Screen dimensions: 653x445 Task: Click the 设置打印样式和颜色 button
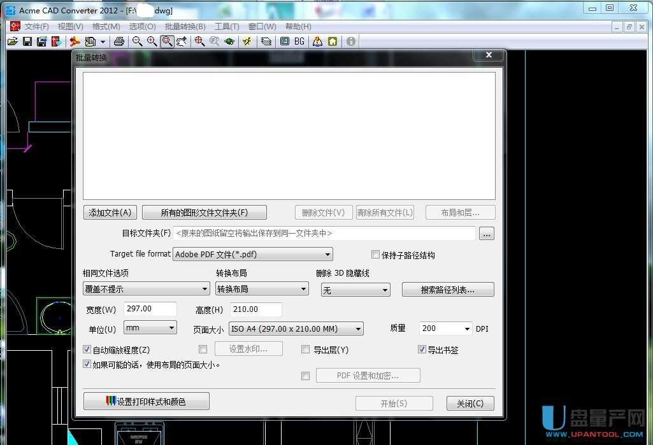coord(146,402)
